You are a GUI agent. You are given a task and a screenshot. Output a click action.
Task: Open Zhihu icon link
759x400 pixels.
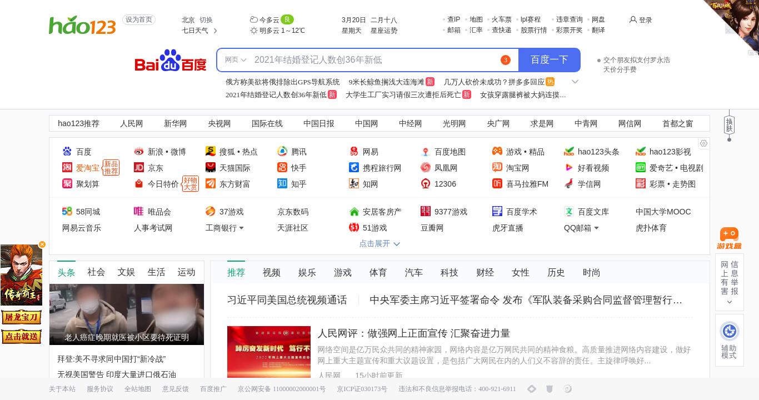click(282, 184)
